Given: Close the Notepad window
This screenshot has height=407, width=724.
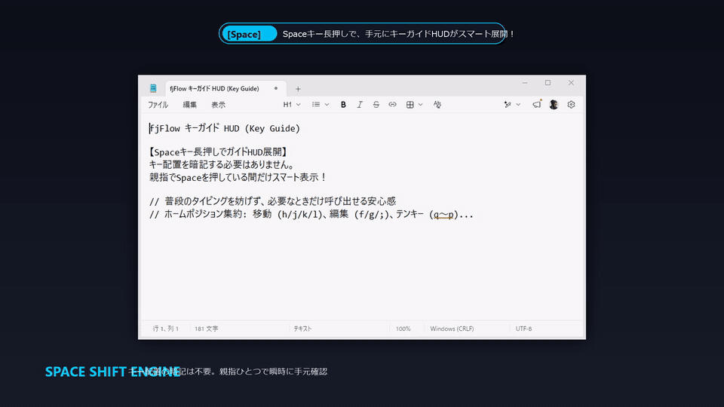Looking at the screenshot, I should click(571, 83).
